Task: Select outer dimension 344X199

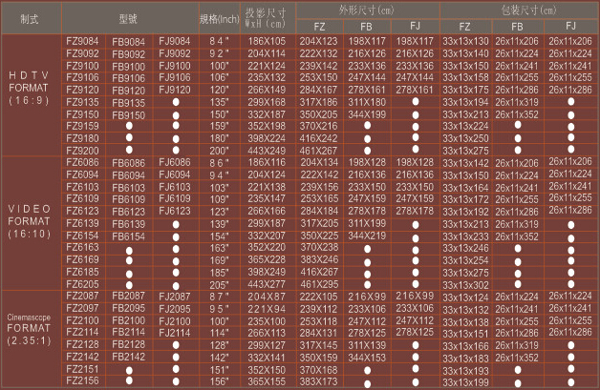Action: coord(367,114)
